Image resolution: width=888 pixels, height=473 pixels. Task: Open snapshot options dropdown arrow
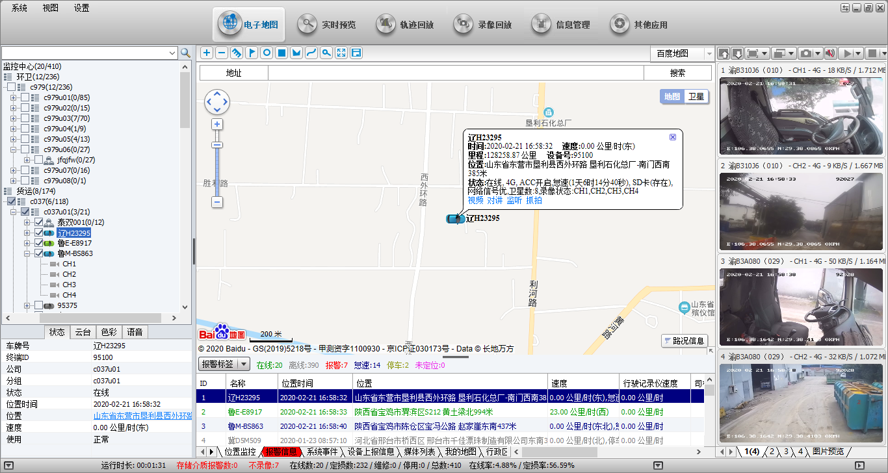817,53
